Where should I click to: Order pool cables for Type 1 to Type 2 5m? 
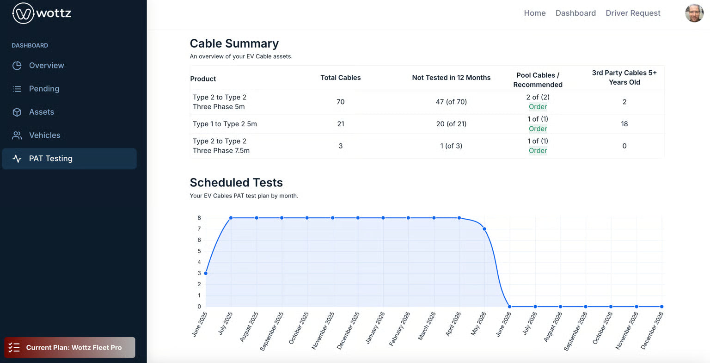[x=538, y=129]
